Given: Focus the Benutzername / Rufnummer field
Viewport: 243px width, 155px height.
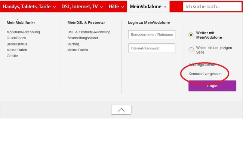Looking at the screenshot, I should pyautogui.click(x=152, y=34).
